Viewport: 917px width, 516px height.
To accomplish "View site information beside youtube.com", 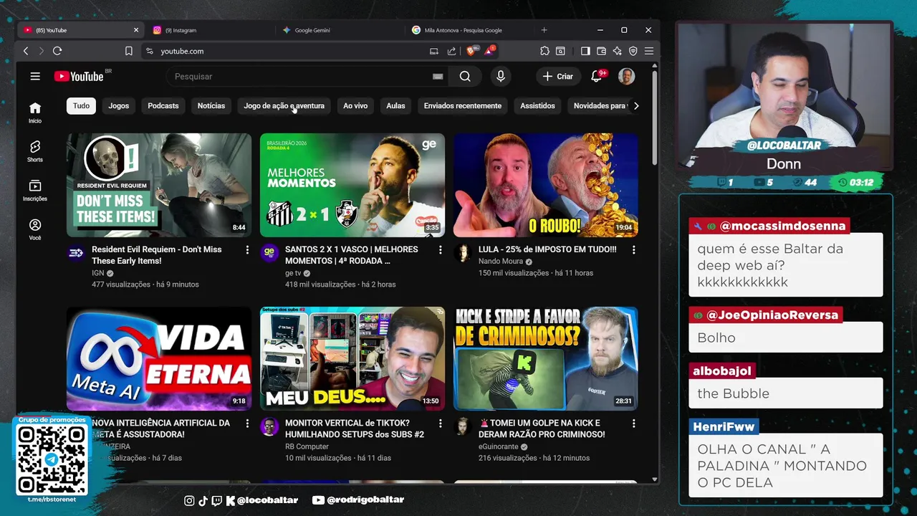I will 150,51.
